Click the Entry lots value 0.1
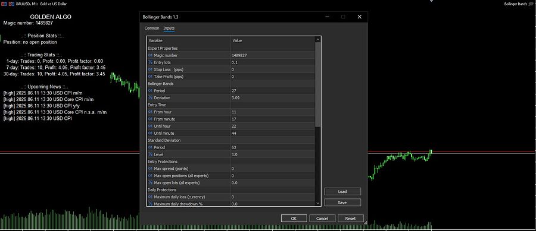Screen dimensions: 536x231 (x=272, y=62)
